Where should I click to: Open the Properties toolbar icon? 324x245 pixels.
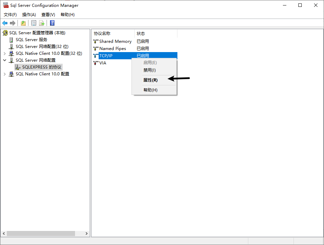coord(34,23)
